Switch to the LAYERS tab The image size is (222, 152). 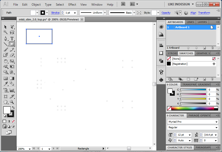click(x=202, y=22)
